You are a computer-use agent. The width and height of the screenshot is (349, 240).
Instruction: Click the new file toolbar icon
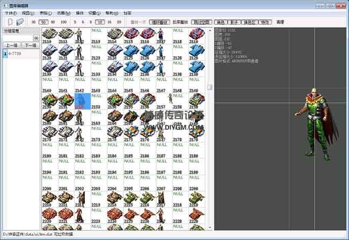[10, 22]
